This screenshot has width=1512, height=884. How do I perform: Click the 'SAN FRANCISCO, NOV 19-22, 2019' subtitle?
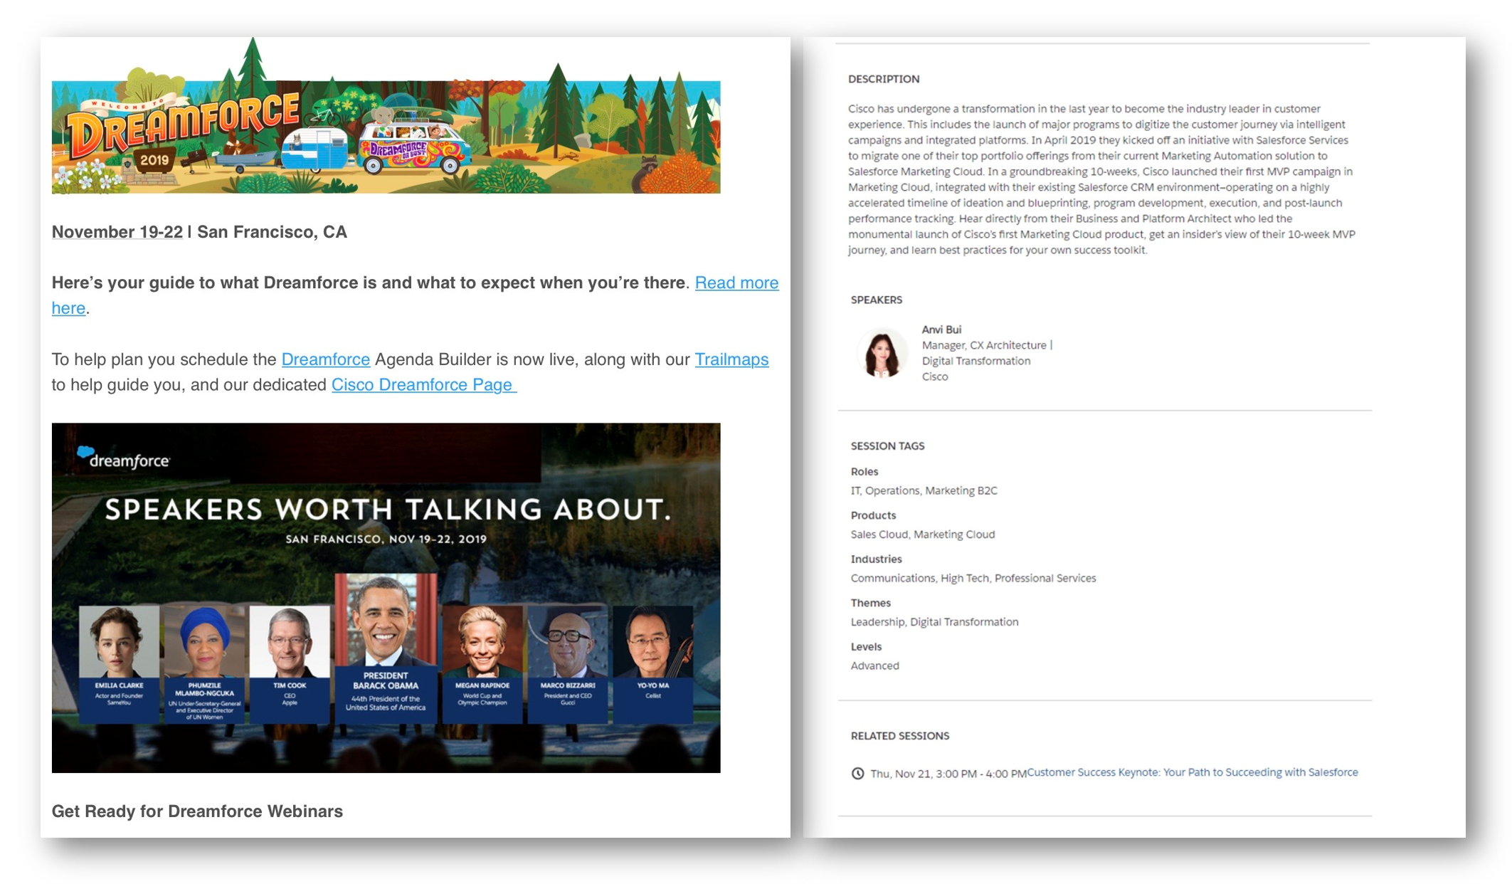[386, 539]
